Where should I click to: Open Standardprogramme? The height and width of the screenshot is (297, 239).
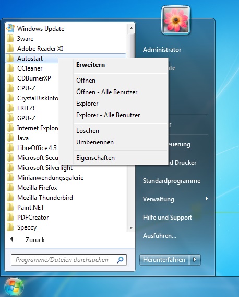[x=172, y=181]
